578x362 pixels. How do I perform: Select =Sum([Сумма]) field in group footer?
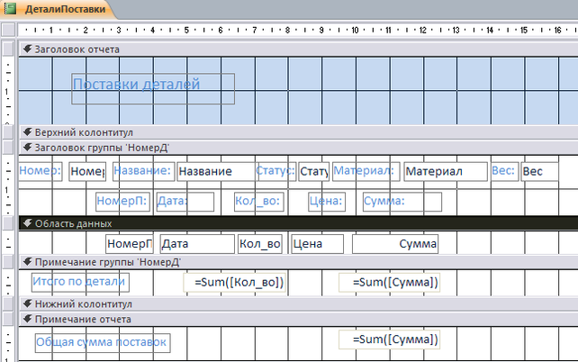pyautogui.click(x=389, y=283)
